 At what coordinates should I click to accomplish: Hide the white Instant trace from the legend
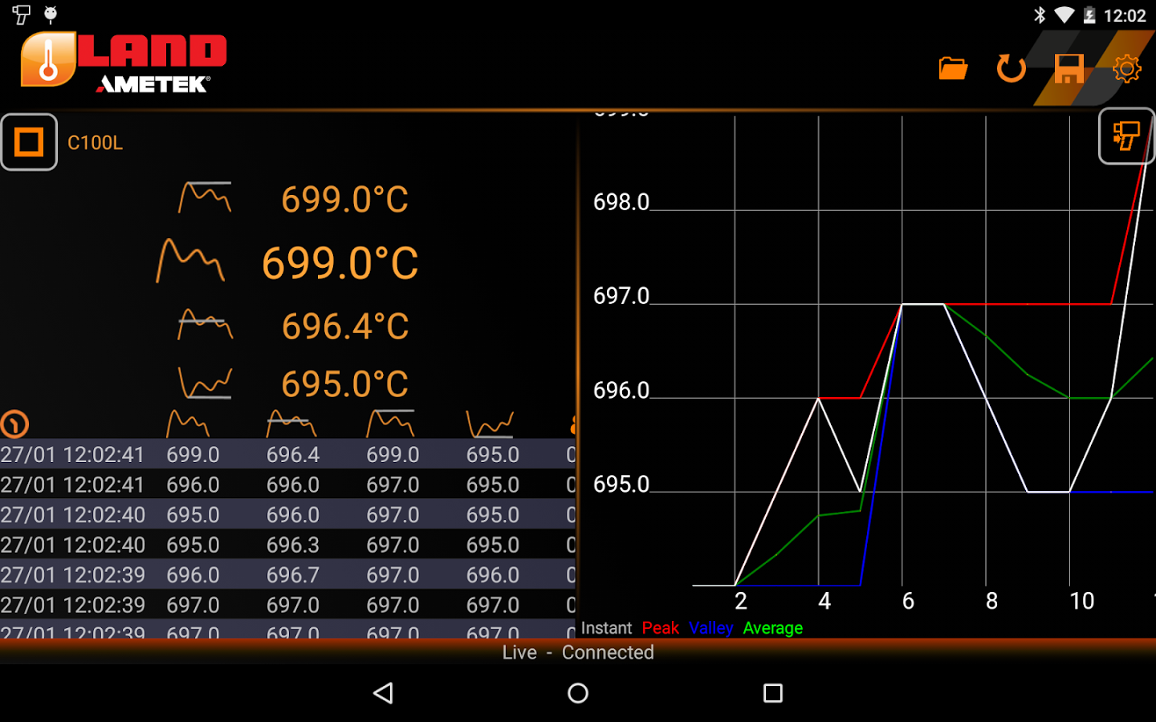606,627
